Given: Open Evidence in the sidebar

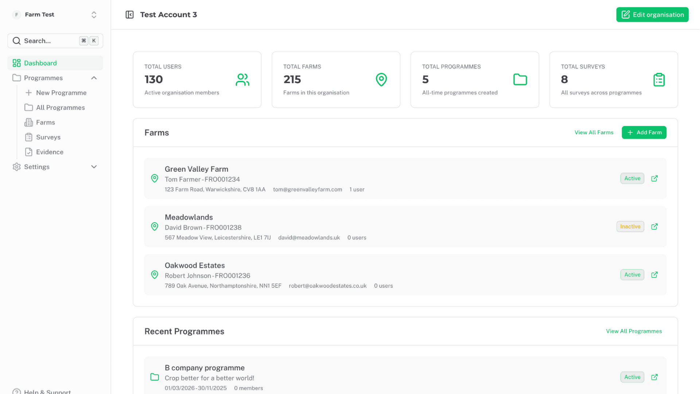Looking at the screenshot, I should tap(50, 152).
